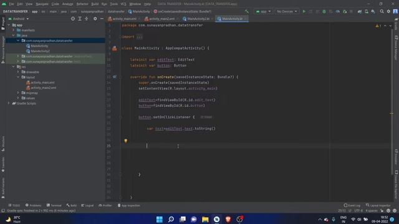
Task: Expand the mipmap folder
Action: click(18, 93)
